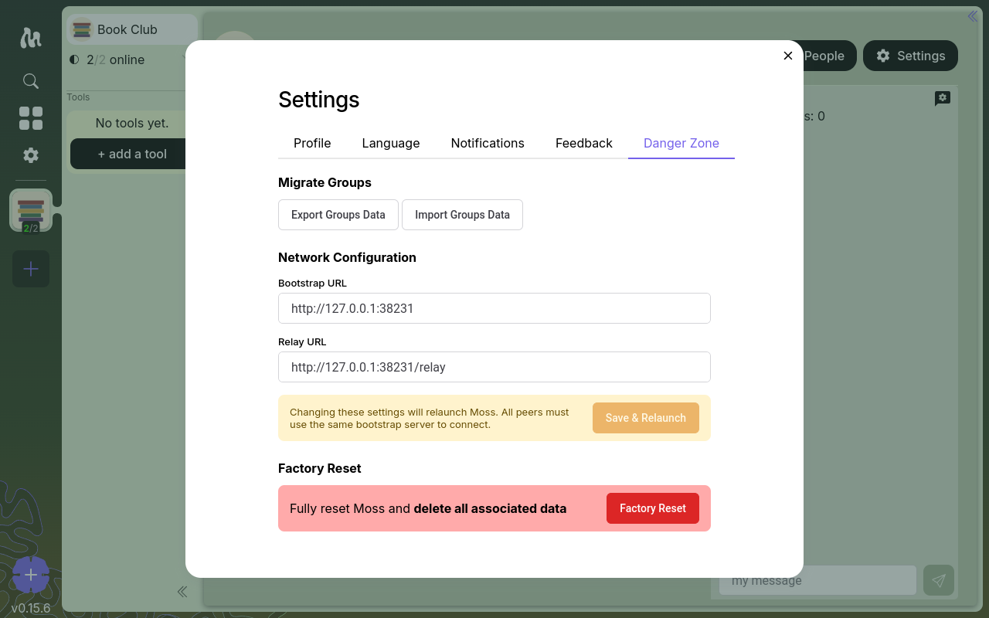This screenshot has height=618, width=989.
Task: Open the People panel
Action: click(x=824, y=56)
